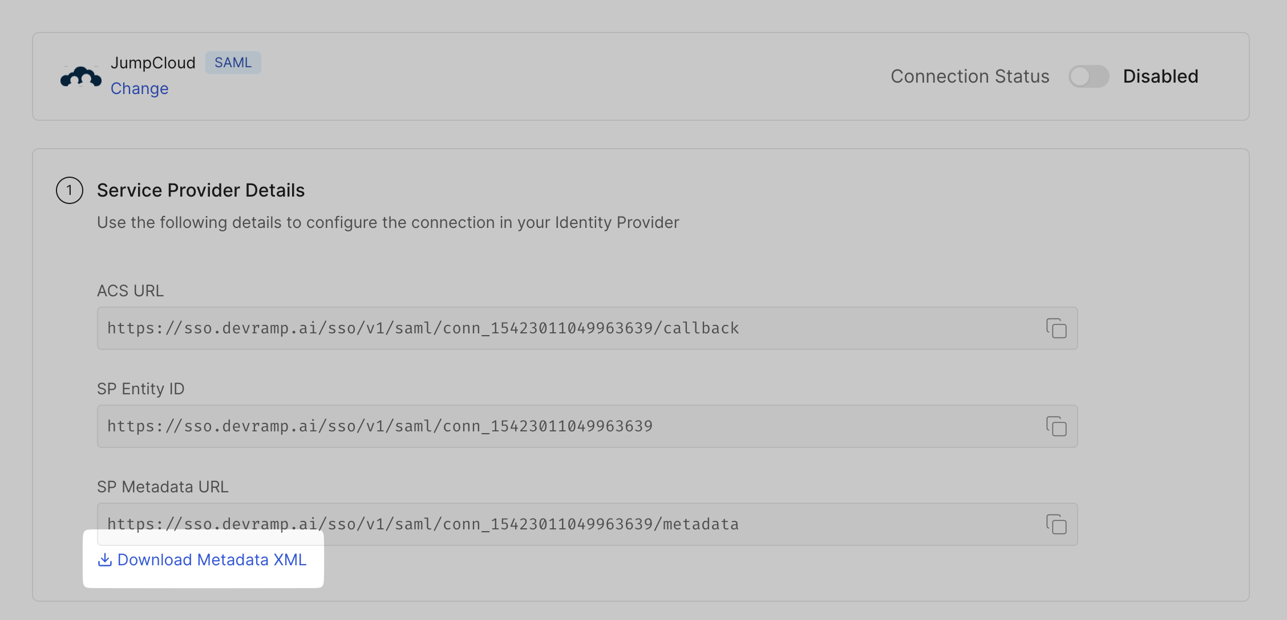The image size is (1287, 620).
Task: Click the JumpCloud cloud logo
Action: (81, 75)
